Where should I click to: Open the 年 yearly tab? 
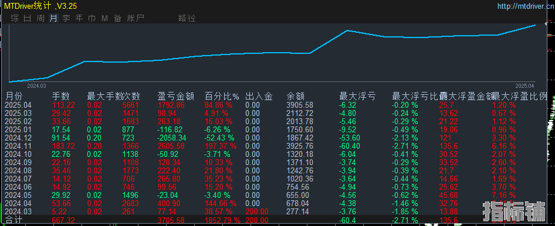pos(79,18)
